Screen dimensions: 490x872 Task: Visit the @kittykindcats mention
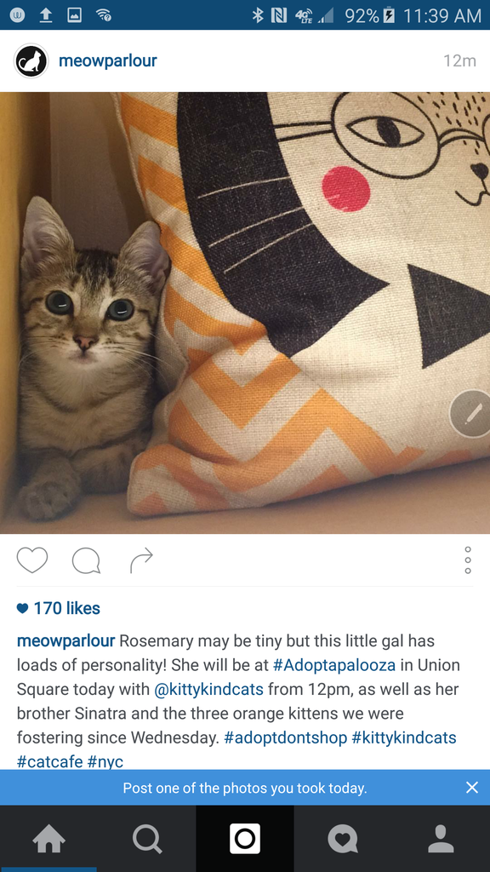click(208, 690)
